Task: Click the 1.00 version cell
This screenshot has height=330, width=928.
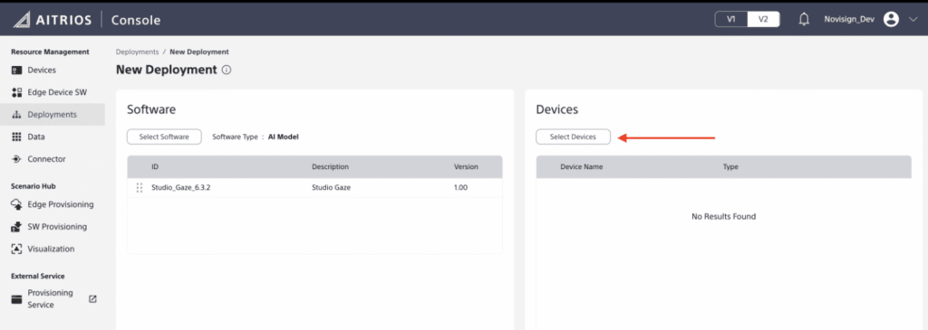Action: [461, 188]
